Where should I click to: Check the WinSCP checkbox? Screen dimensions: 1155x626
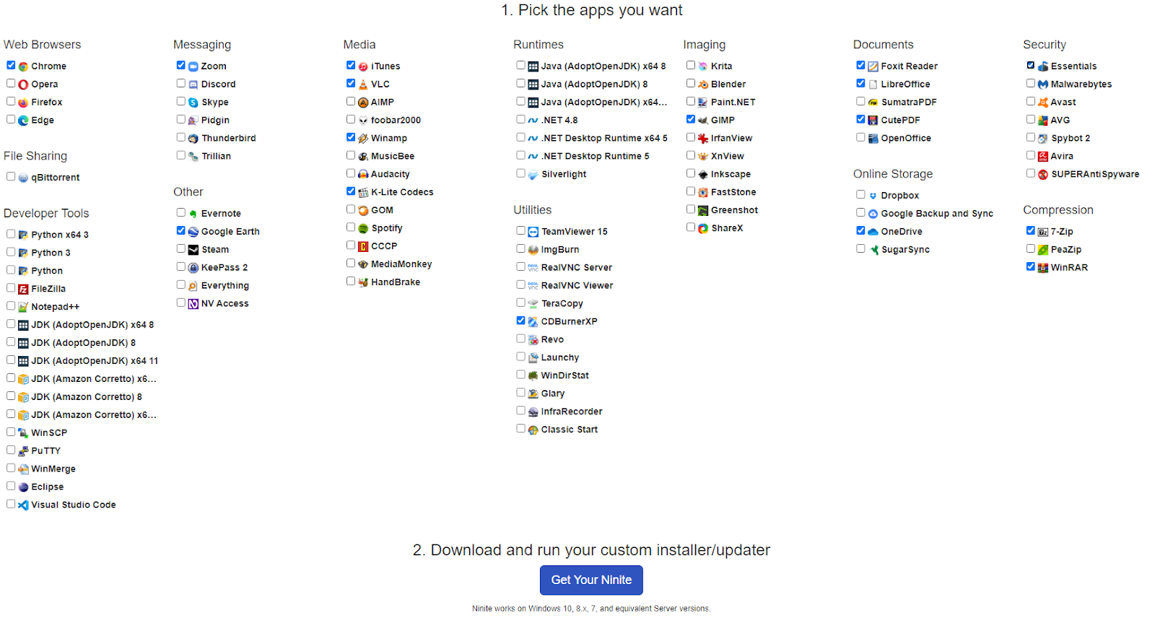click(11, 432)
